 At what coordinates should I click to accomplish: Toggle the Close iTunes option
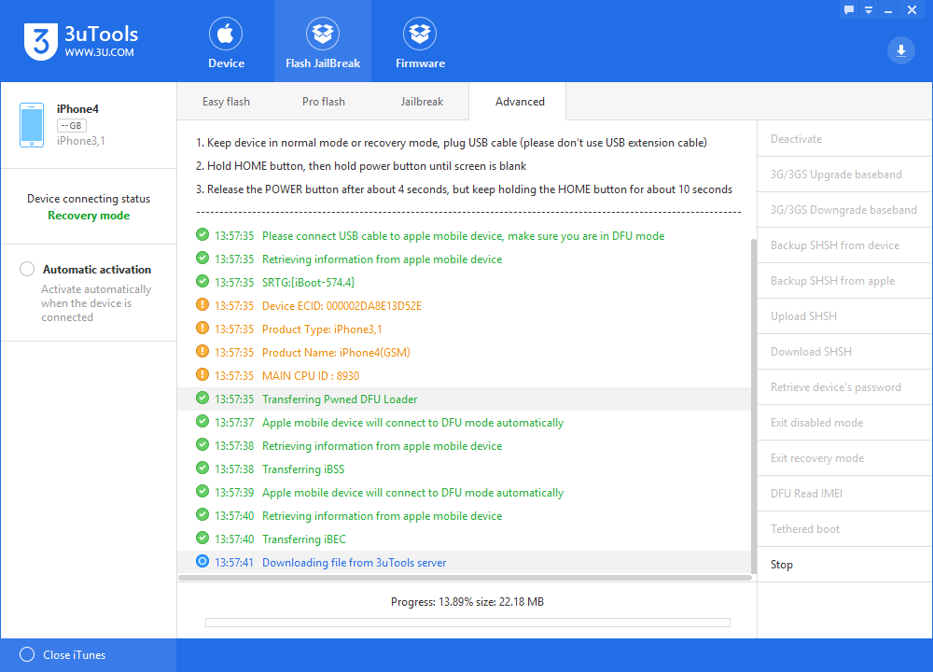(27, 655)
